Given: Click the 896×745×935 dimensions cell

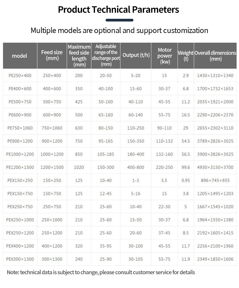Looking at the screenshot, I should tap(215, 180).
